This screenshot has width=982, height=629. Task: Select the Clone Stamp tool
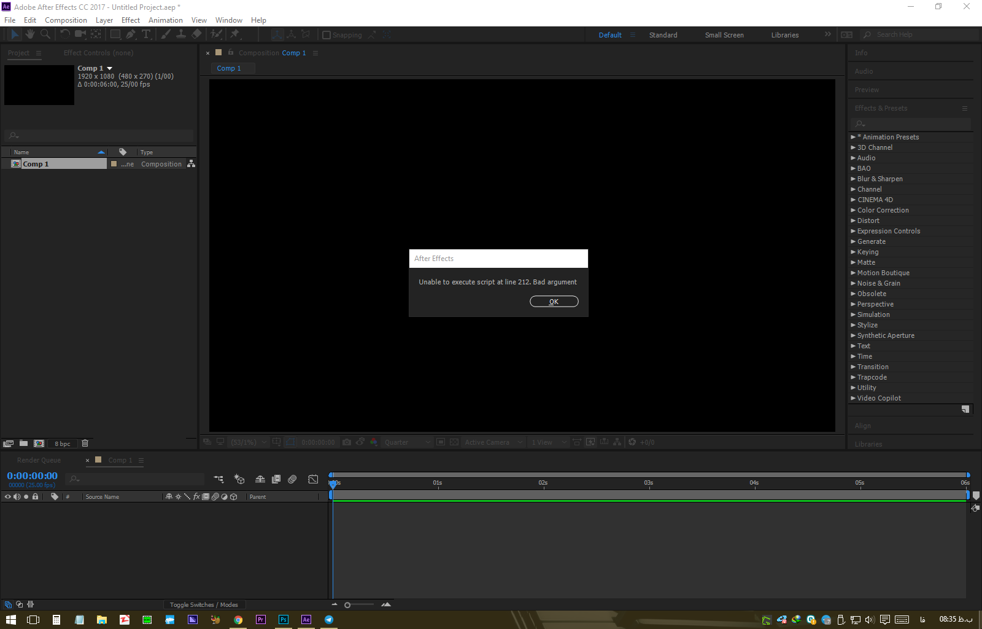coord(181,34)
